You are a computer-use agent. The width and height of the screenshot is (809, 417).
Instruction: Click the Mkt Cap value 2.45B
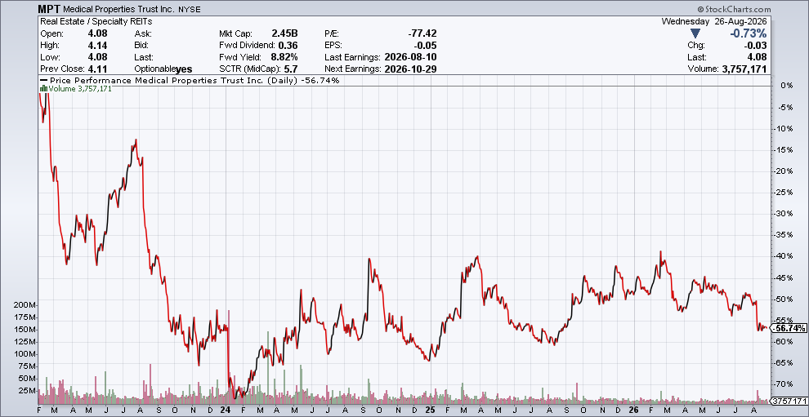point(284,33)
